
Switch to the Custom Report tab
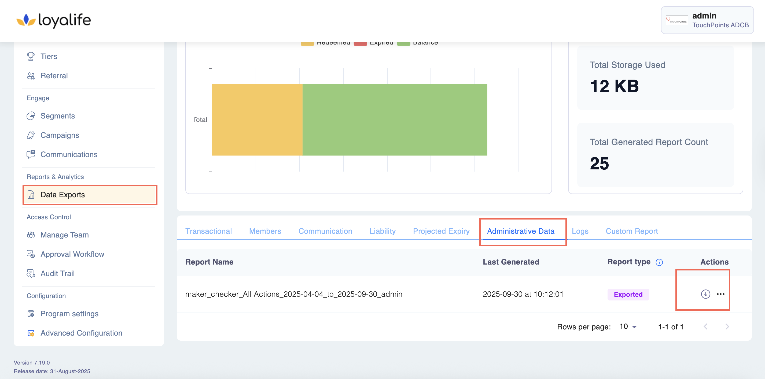click(x=631, y=231)
